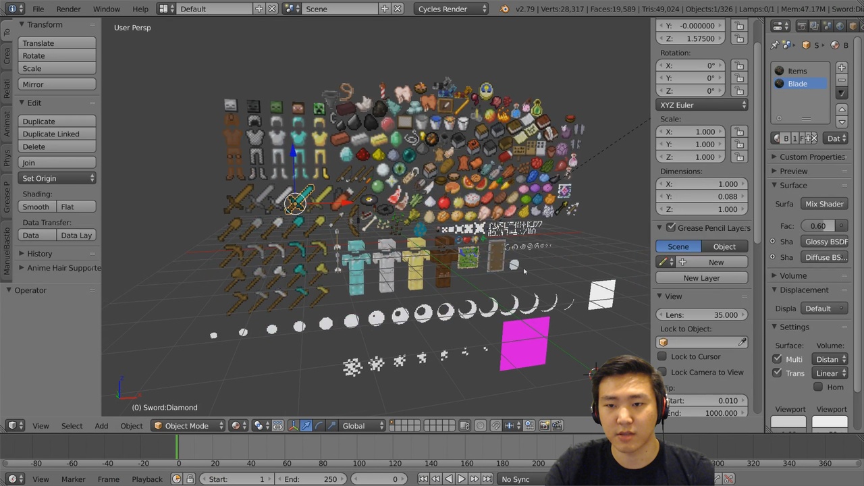The image size is (864, 486).
Task: Click the OpenGL render animation clapper icon
Action: pos(558,425)
